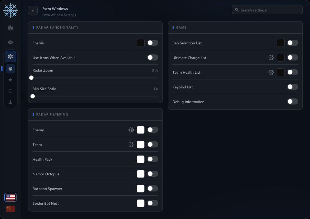Open the radar Enable color swatch

pyautogui.click(x=141, y=43)
